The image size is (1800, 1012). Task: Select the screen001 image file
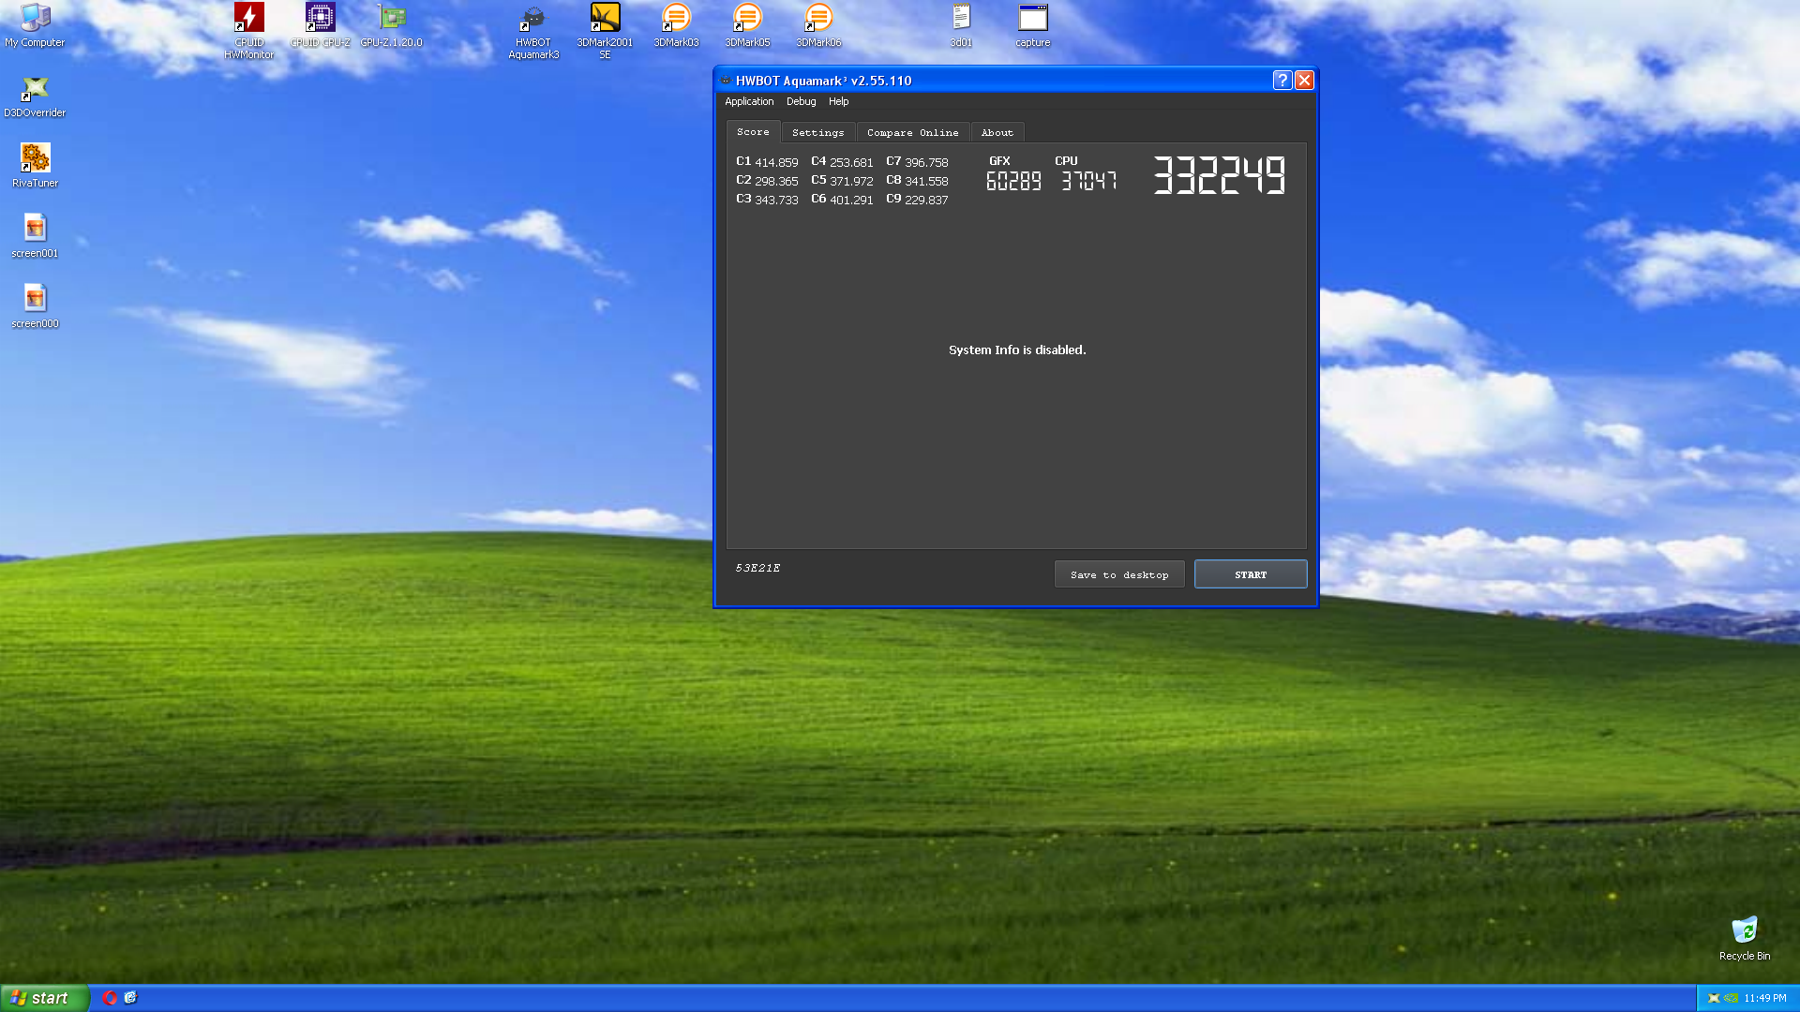click(x=35, y=236)
